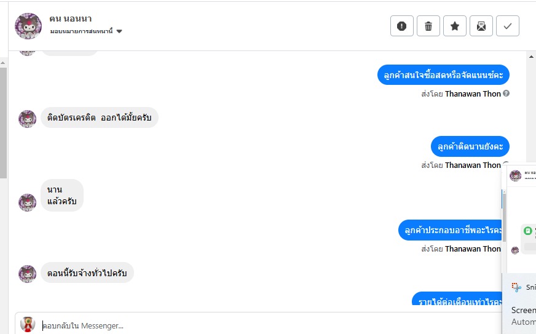Image resolution: width=536 pixels, height=334 pixels.
Task: Click sender avatar next to credit card message
Action: point(27,119)
